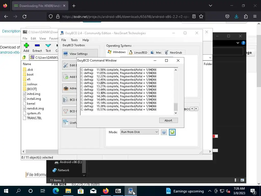Click the BCD Backup/Repair toolbox icon
The width and height of the screenshot is (261, 196).
pyautogui.click(x=66, y=100)
